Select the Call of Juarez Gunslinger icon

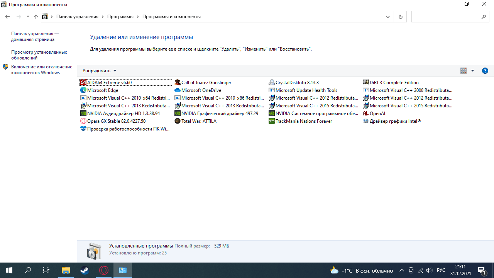coord(178,82)
